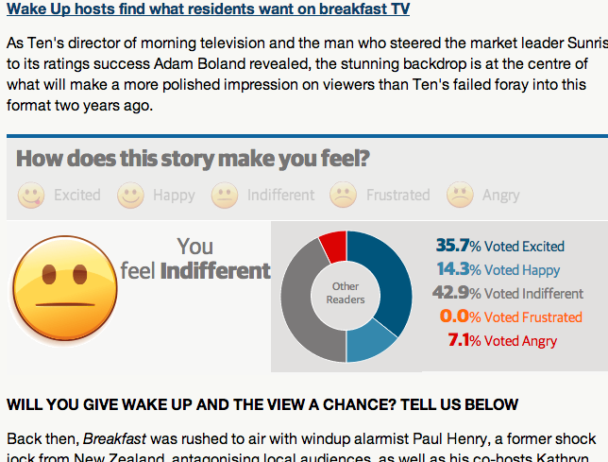The image size is (608, 462).
Task: Click the Indifferent neutral face icon
Action: [x=225, y=196]
